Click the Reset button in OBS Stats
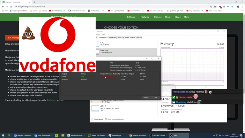 [146, 97]
